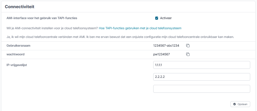The height and width of the screenshot is (111, 257).
Task: Click the checkmark icon inside Opslaan button
Action: pyautogui.click(x=234, y=104)
